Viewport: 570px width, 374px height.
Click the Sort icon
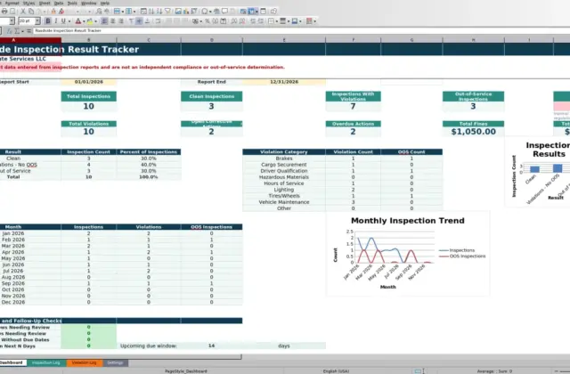[x=143, y=12]
